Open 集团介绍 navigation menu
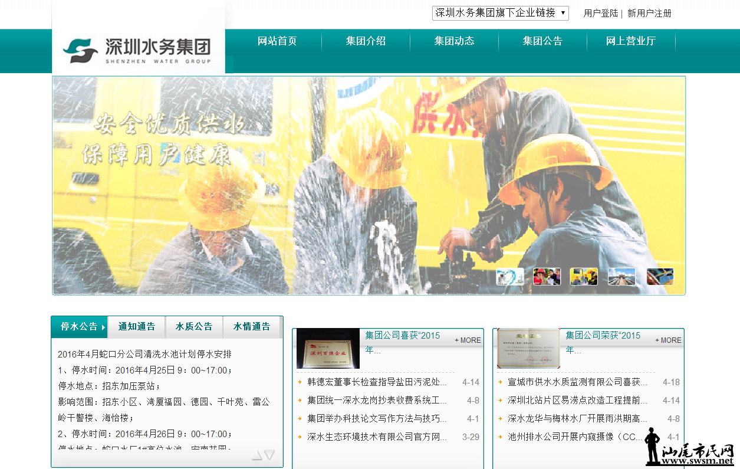Screen dimensions: 740x469 [366, 41]
